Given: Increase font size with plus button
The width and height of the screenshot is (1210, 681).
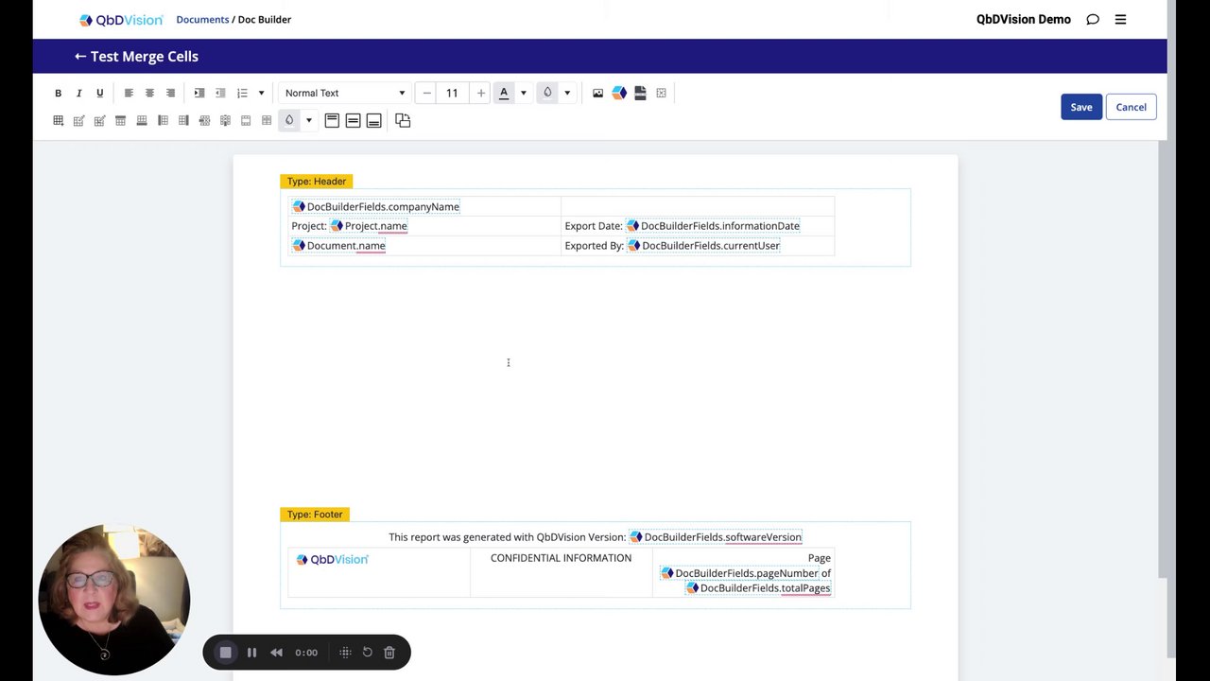Looking at the screenshot, I should click(480, 93).
